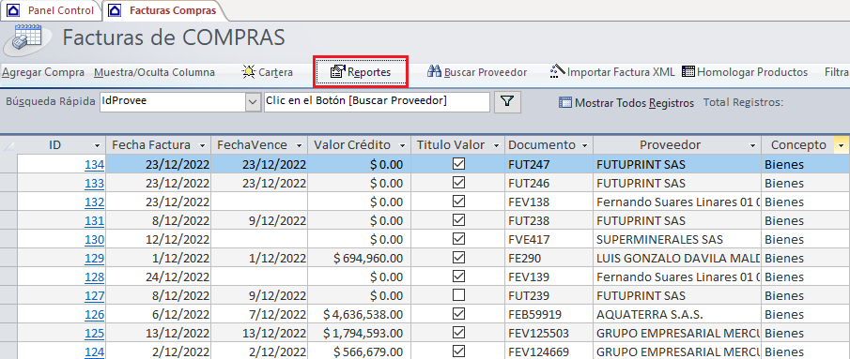Click the Facturas de Compras calendar logo
850x359 pixels.
tap(27, 38)
